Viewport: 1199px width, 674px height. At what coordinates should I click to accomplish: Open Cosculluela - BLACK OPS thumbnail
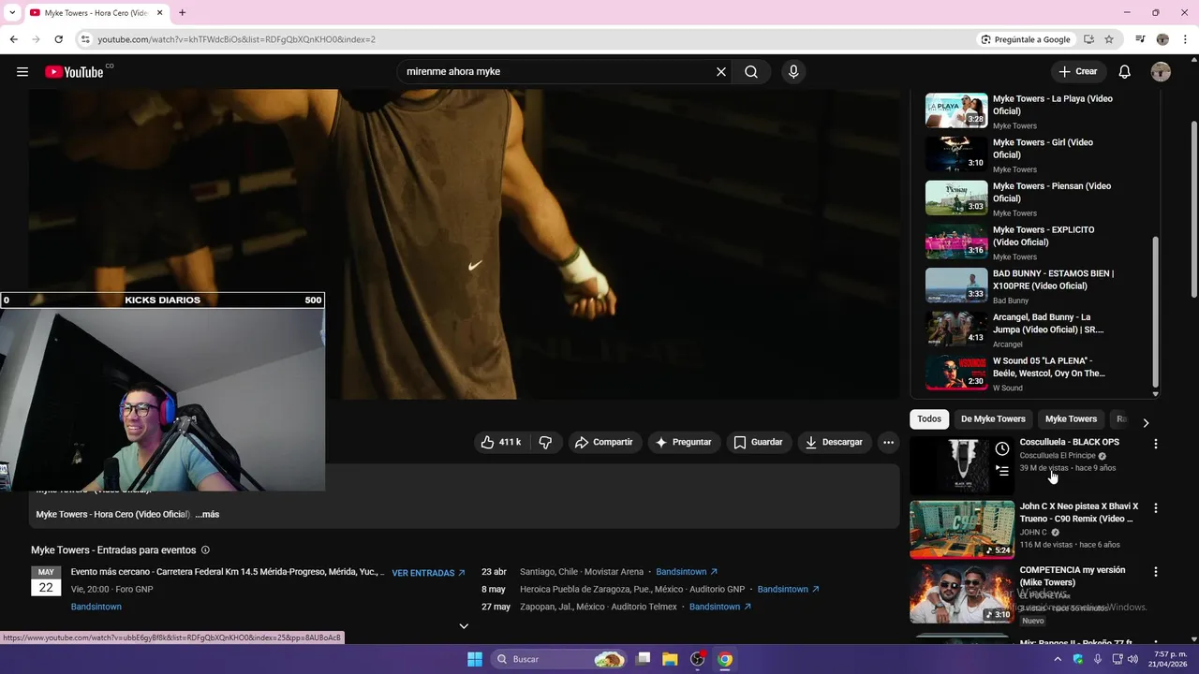point(962,465)
